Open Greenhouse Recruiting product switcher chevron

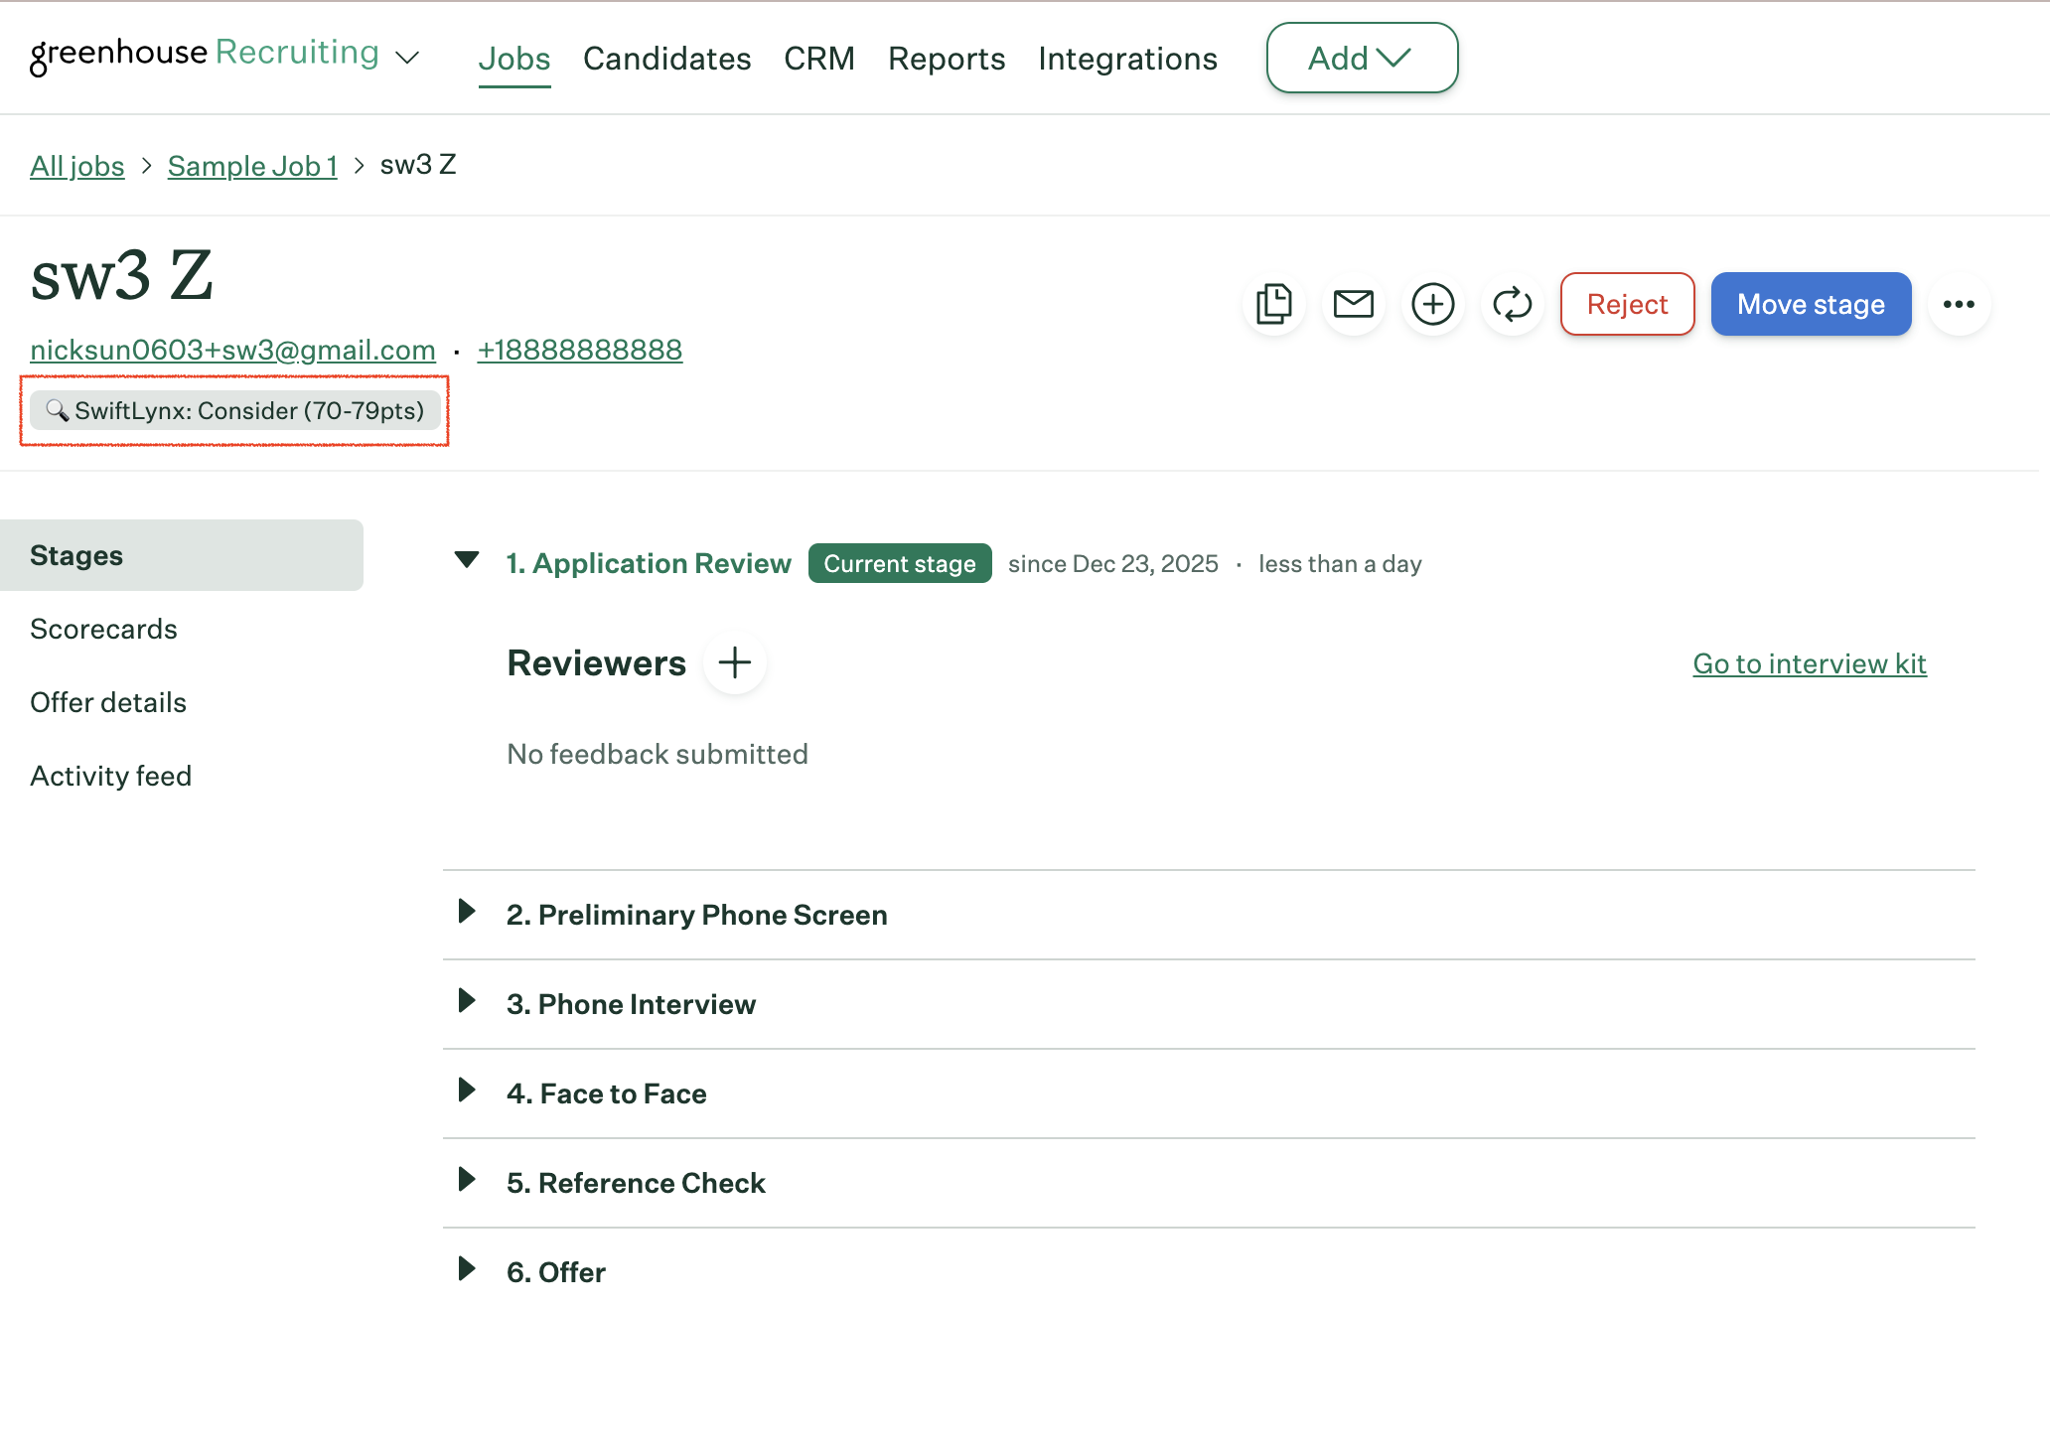pyautogui.click(x=407, y=58)
